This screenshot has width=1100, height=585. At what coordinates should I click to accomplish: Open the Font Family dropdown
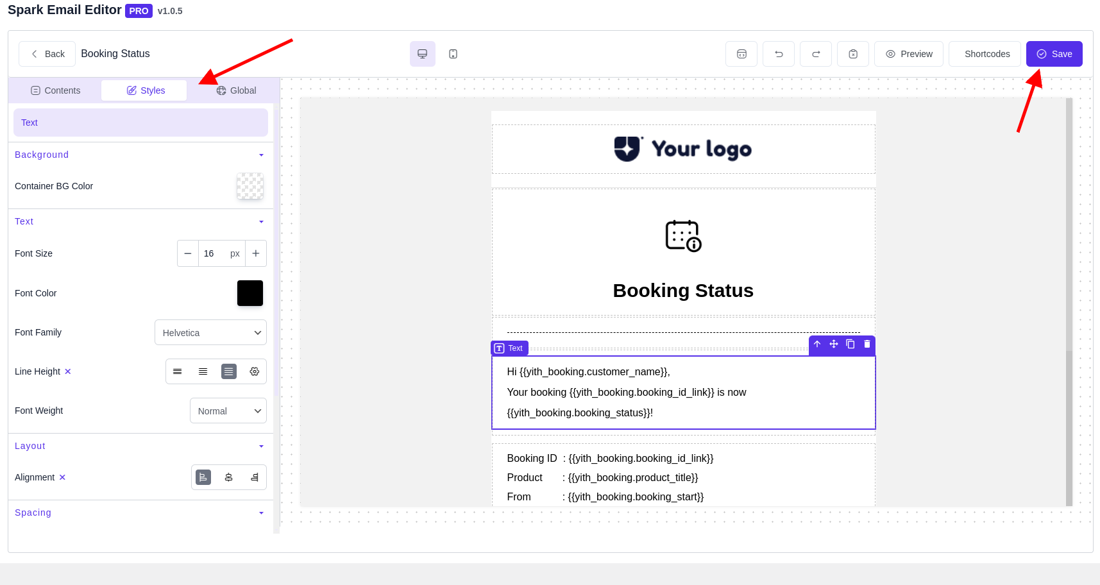(210, 332)
